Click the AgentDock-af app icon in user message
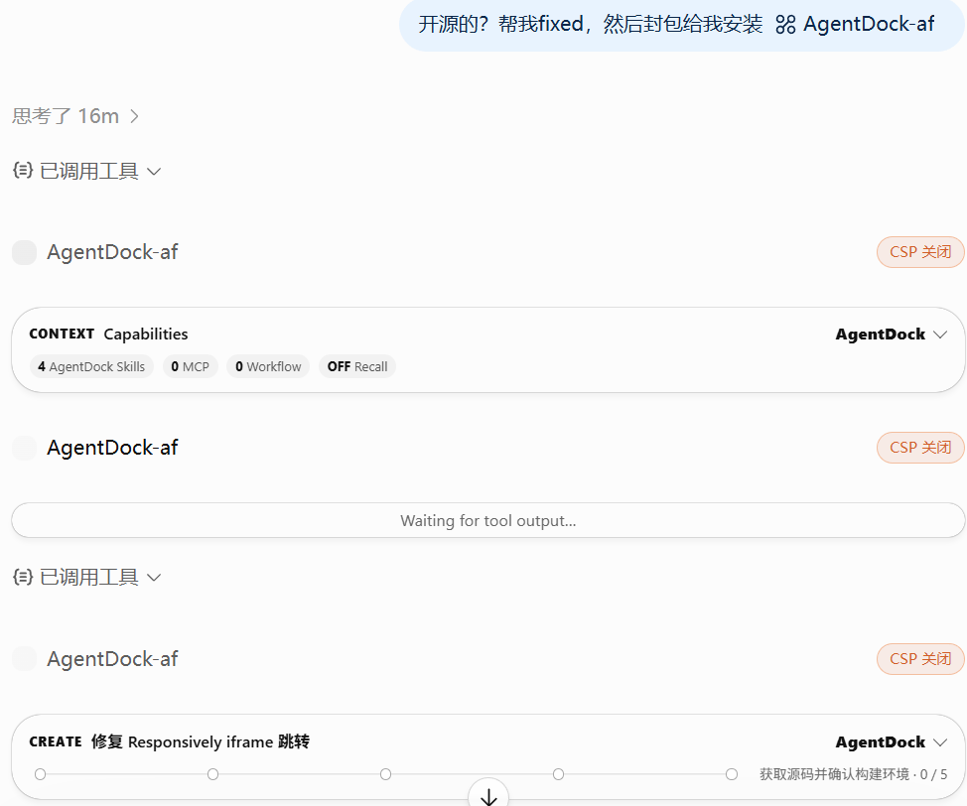 point(785,25)
